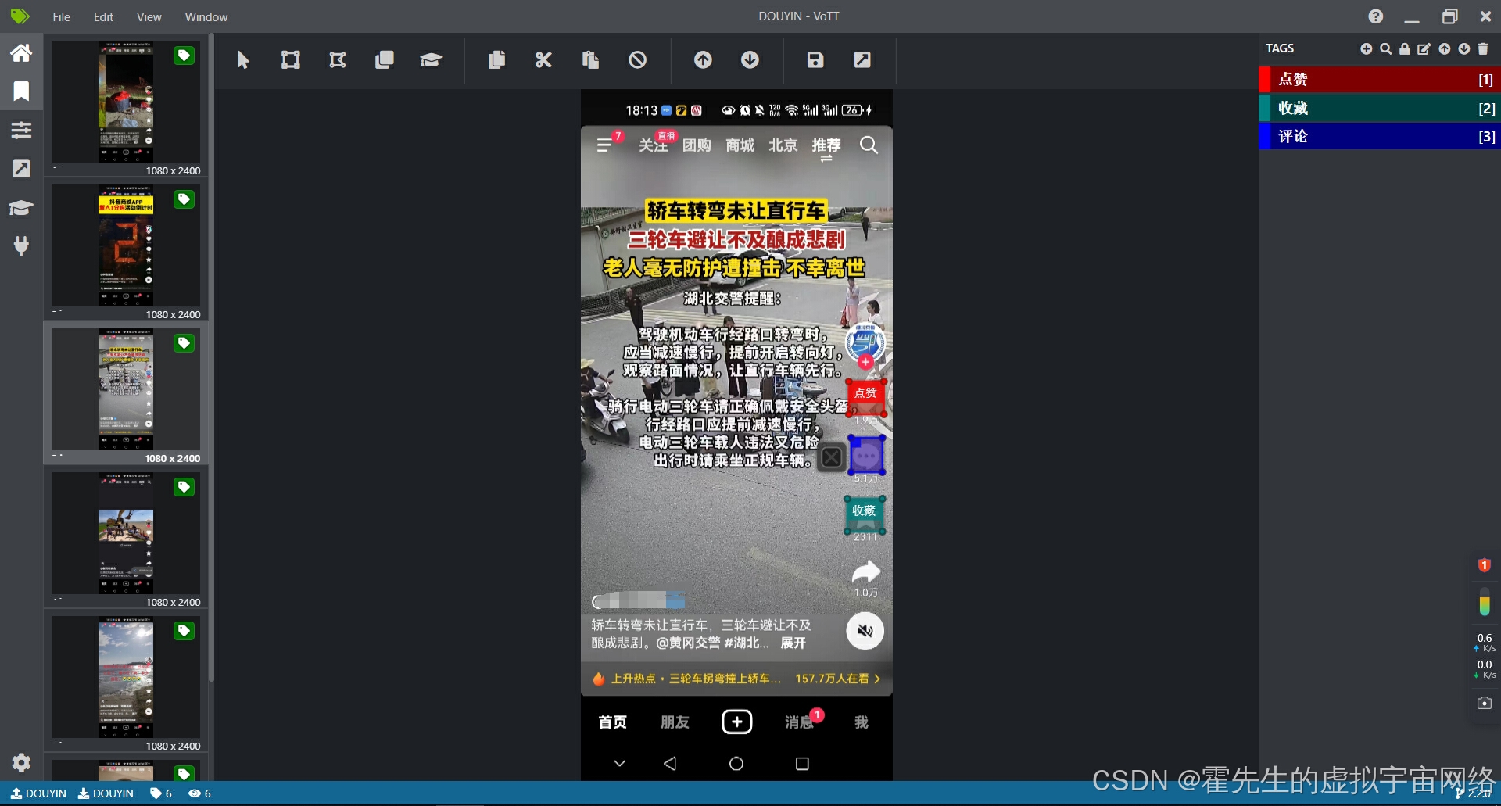Run Active Learning from the toolbar
Screen dimensions: 1501x806
(x=432, y=60)
